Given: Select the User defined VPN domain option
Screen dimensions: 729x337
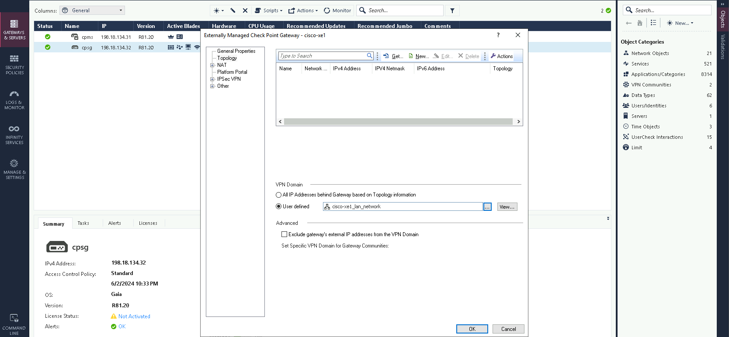Looking at the screenshot, I should pos(279,206).
